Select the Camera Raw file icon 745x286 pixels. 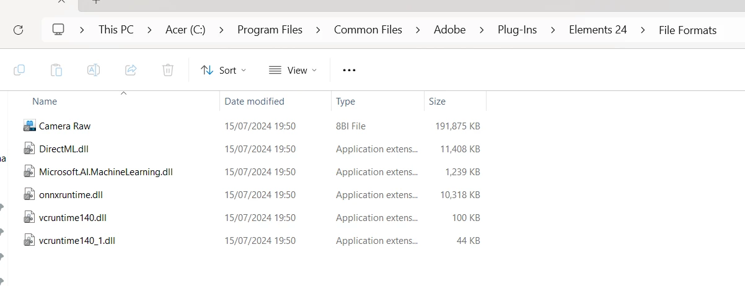click(x=30, y=126)
